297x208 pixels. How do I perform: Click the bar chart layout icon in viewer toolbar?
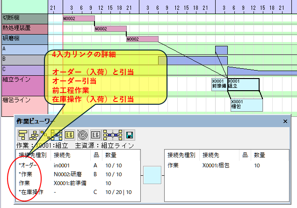22,135
